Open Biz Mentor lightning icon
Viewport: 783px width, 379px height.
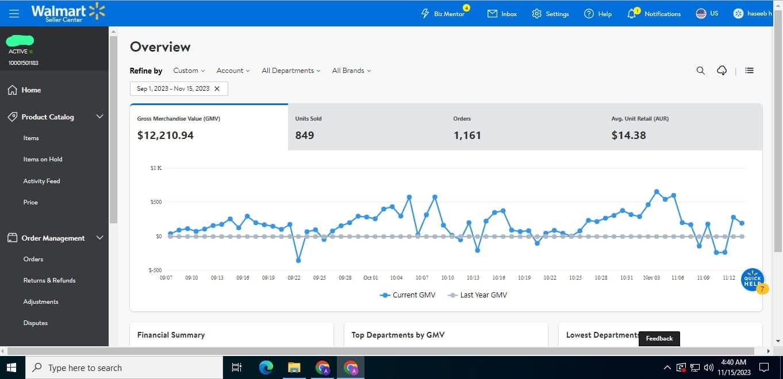point(425,13)
